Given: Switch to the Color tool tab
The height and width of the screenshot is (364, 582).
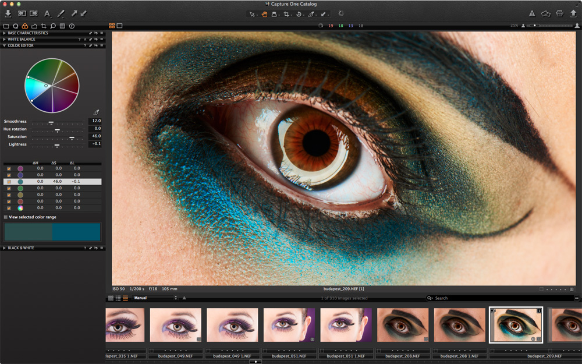Looking at the screenshot, I should [x=24, y=26].
